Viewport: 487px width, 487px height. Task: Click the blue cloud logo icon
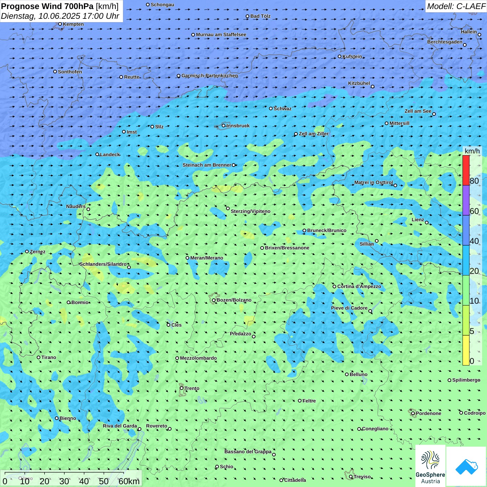466,466
